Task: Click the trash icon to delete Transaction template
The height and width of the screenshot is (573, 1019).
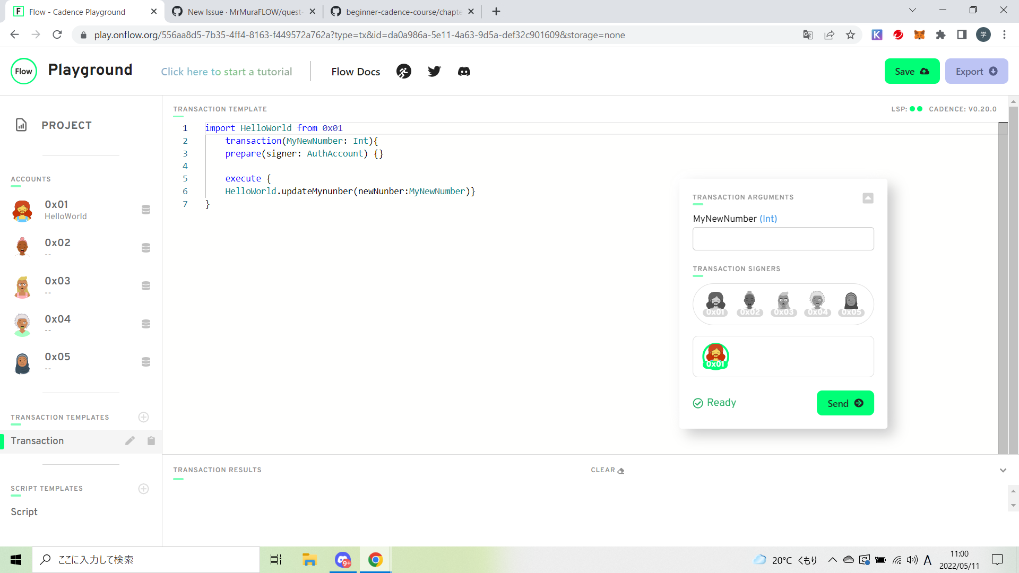Action: (151, 440)
